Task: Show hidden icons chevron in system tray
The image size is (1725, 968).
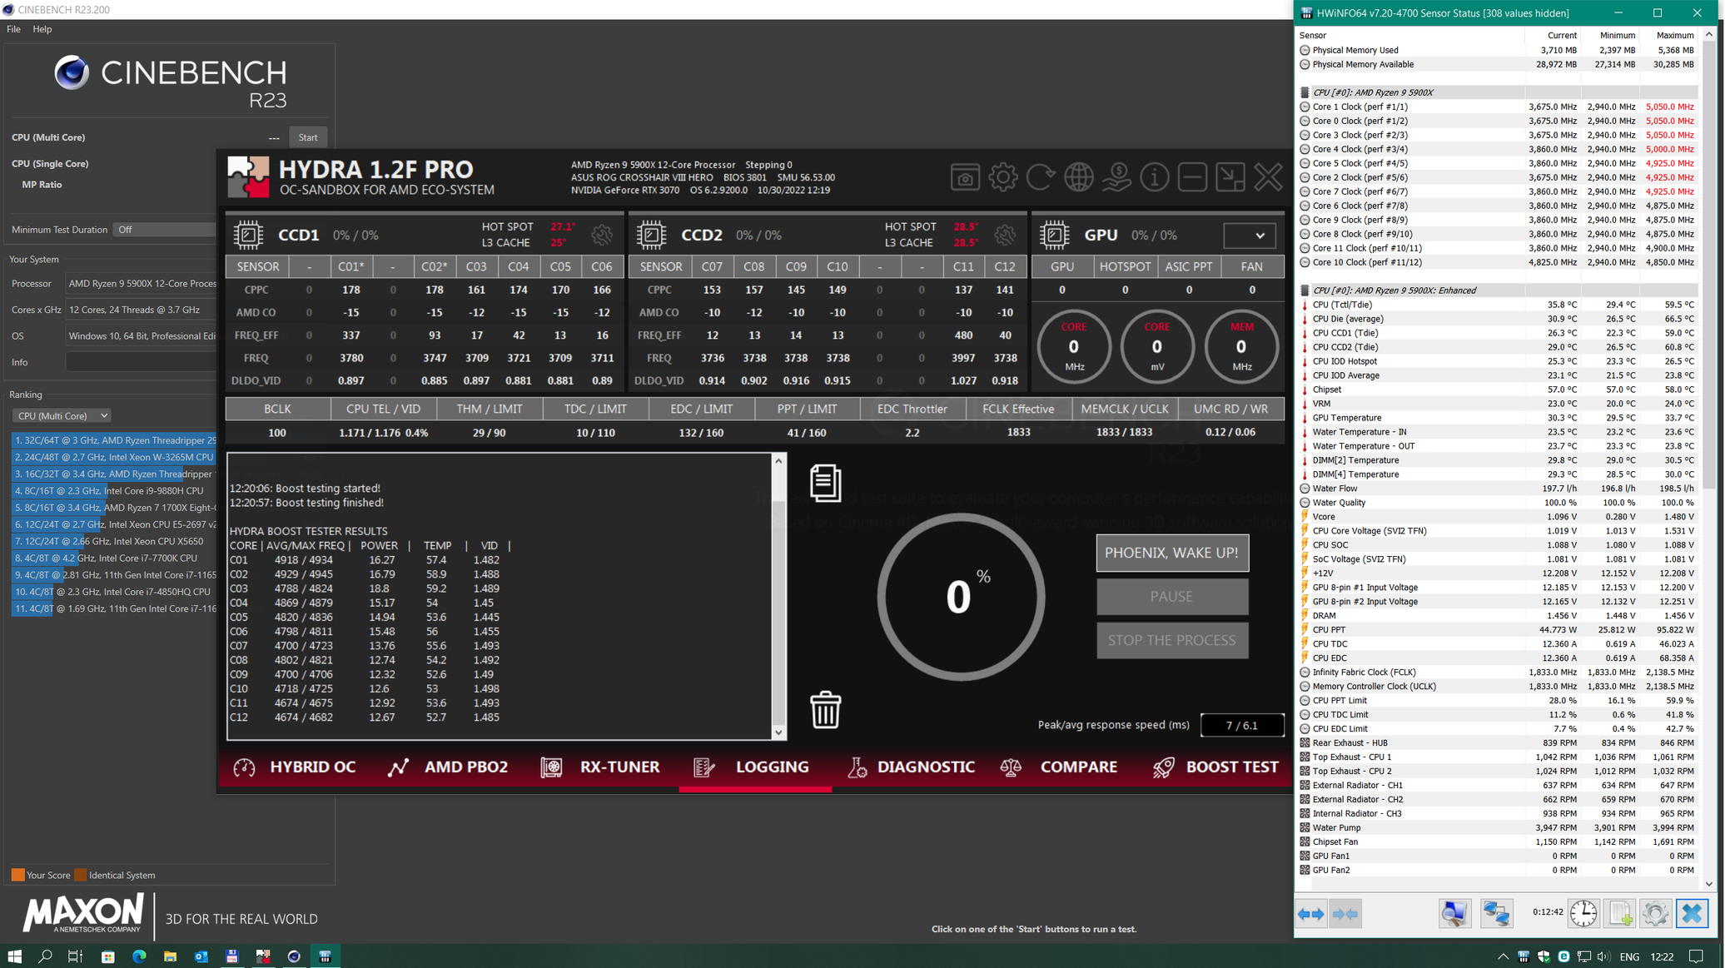Action: click(1503, 956)
